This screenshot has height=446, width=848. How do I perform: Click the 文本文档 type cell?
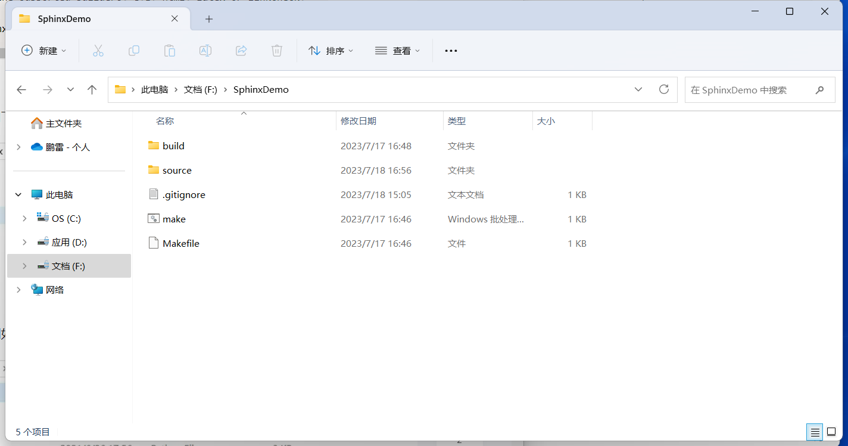[466, 194]
